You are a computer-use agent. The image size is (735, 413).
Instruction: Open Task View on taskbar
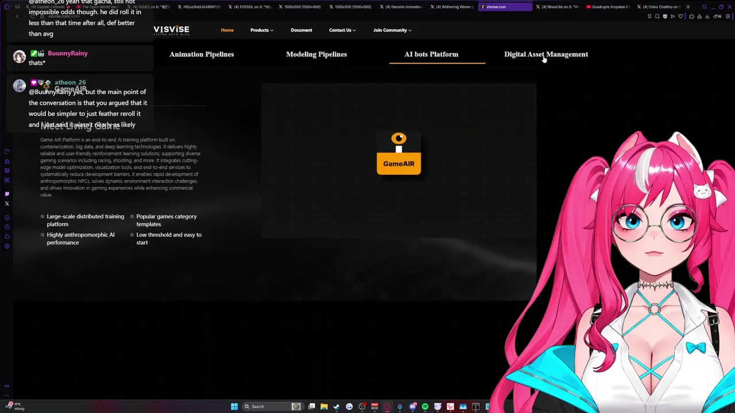coord(311,406)
